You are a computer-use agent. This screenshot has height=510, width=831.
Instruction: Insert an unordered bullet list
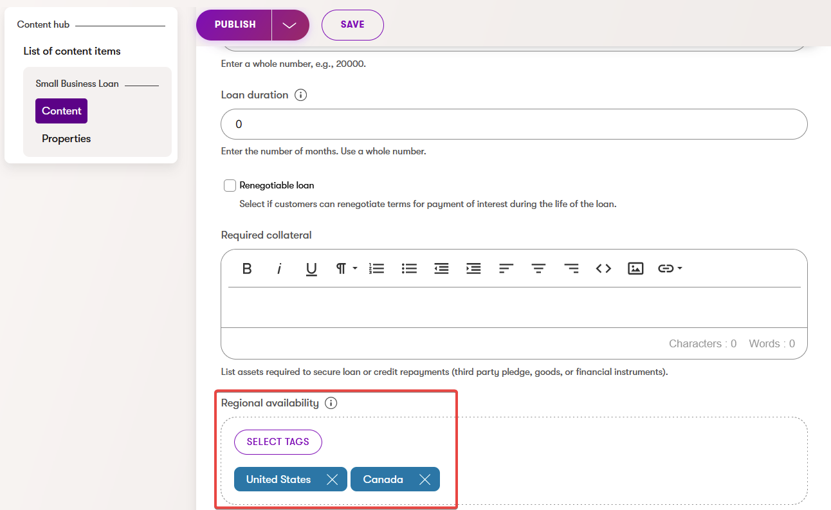click(x=409, y=269)
